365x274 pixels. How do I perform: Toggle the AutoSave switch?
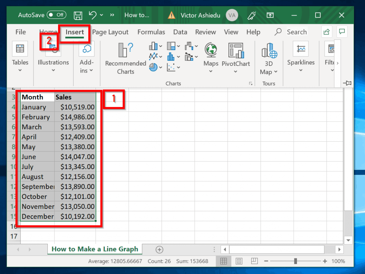[x=56, y=15]
